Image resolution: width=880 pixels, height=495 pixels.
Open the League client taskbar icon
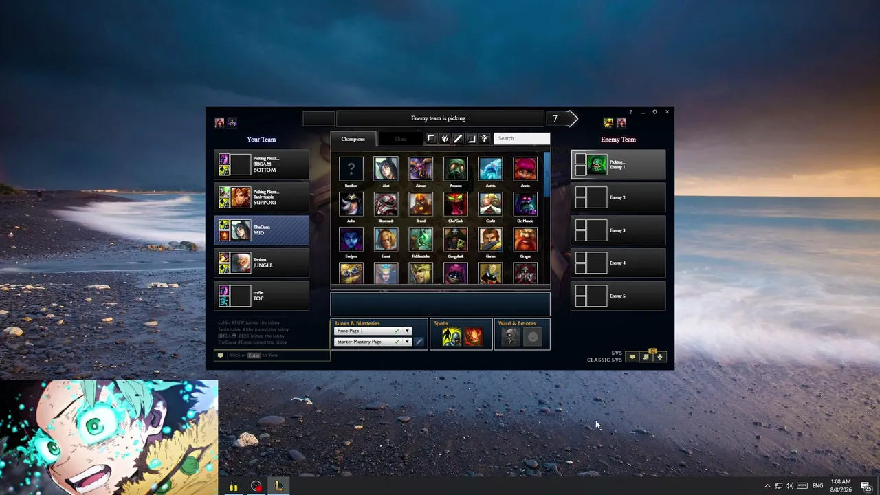point(278,486)
